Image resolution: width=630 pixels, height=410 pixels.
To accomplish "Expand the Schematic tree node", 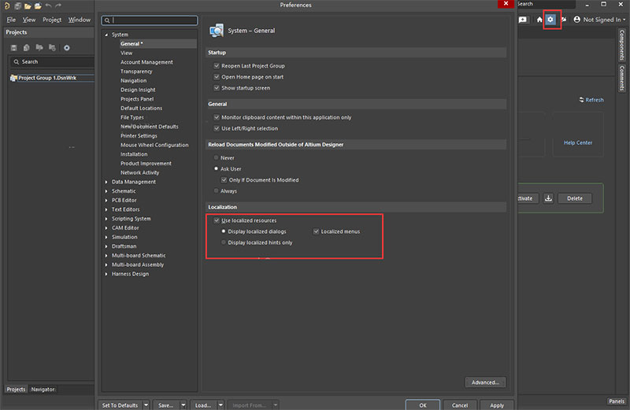I will click(106, 191).
